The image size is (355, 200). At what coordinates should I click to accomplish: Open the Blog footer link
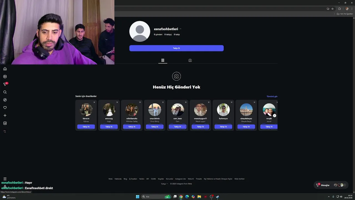pos(125,179)
